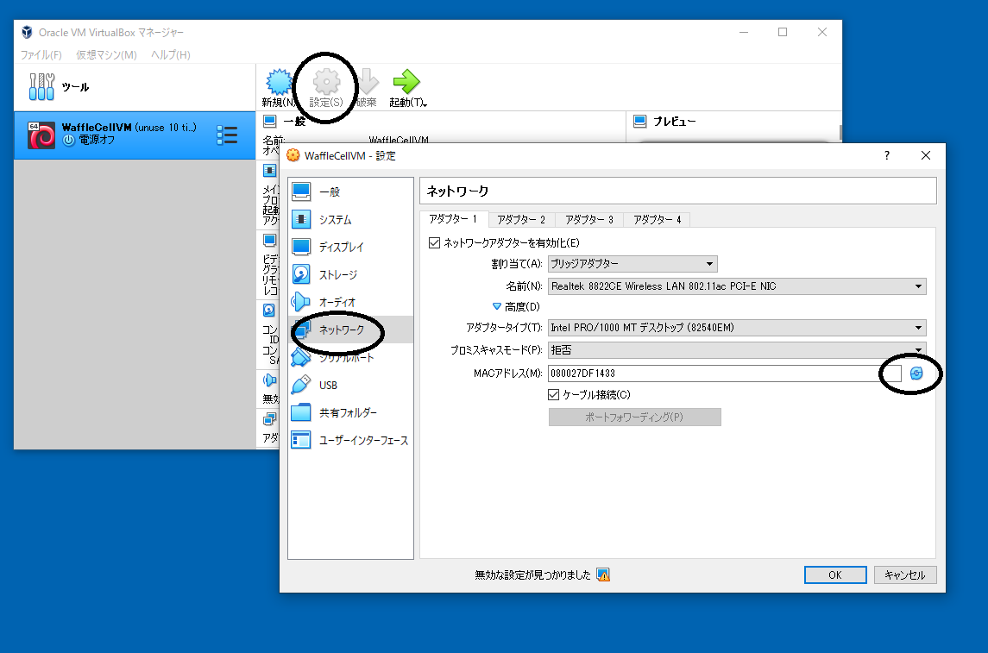Click the ポートフォワーディング(P) button
The height and width of the screenshot is (653, 988).
pos(634,417)
